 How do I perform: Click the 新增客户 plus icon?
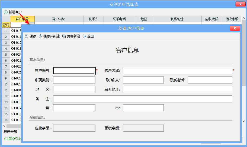pos(6,12)
